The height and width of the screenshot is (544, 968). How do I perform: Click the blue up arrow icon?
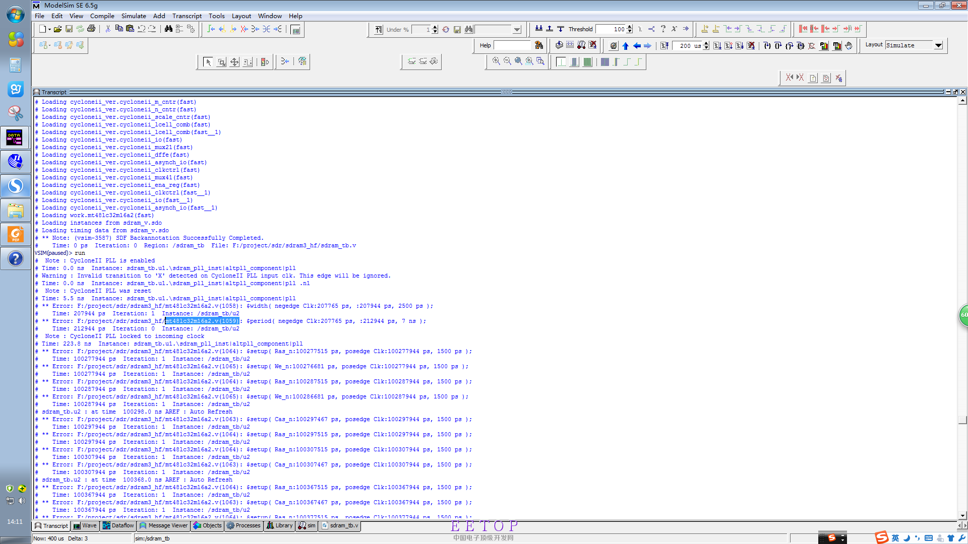[626, 46]
